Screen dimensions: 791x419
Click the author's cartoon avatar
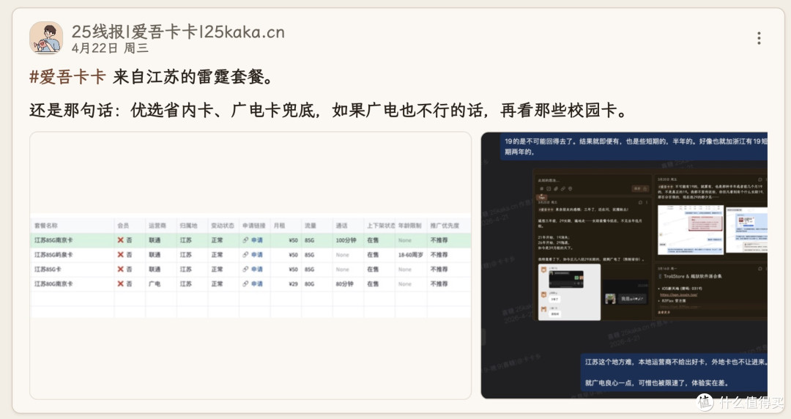click(46, 38)
